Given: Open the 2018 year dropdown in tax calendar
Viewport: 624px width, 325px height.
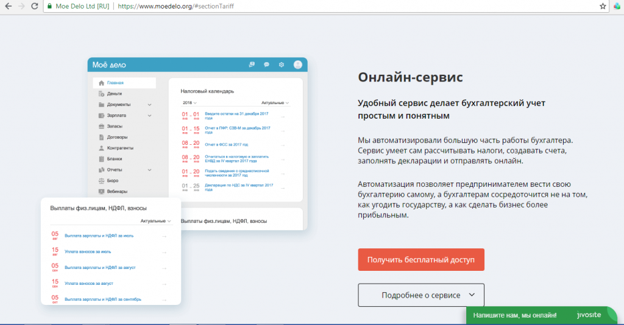Looking at the screenshot, I should [x=189, y=103].
